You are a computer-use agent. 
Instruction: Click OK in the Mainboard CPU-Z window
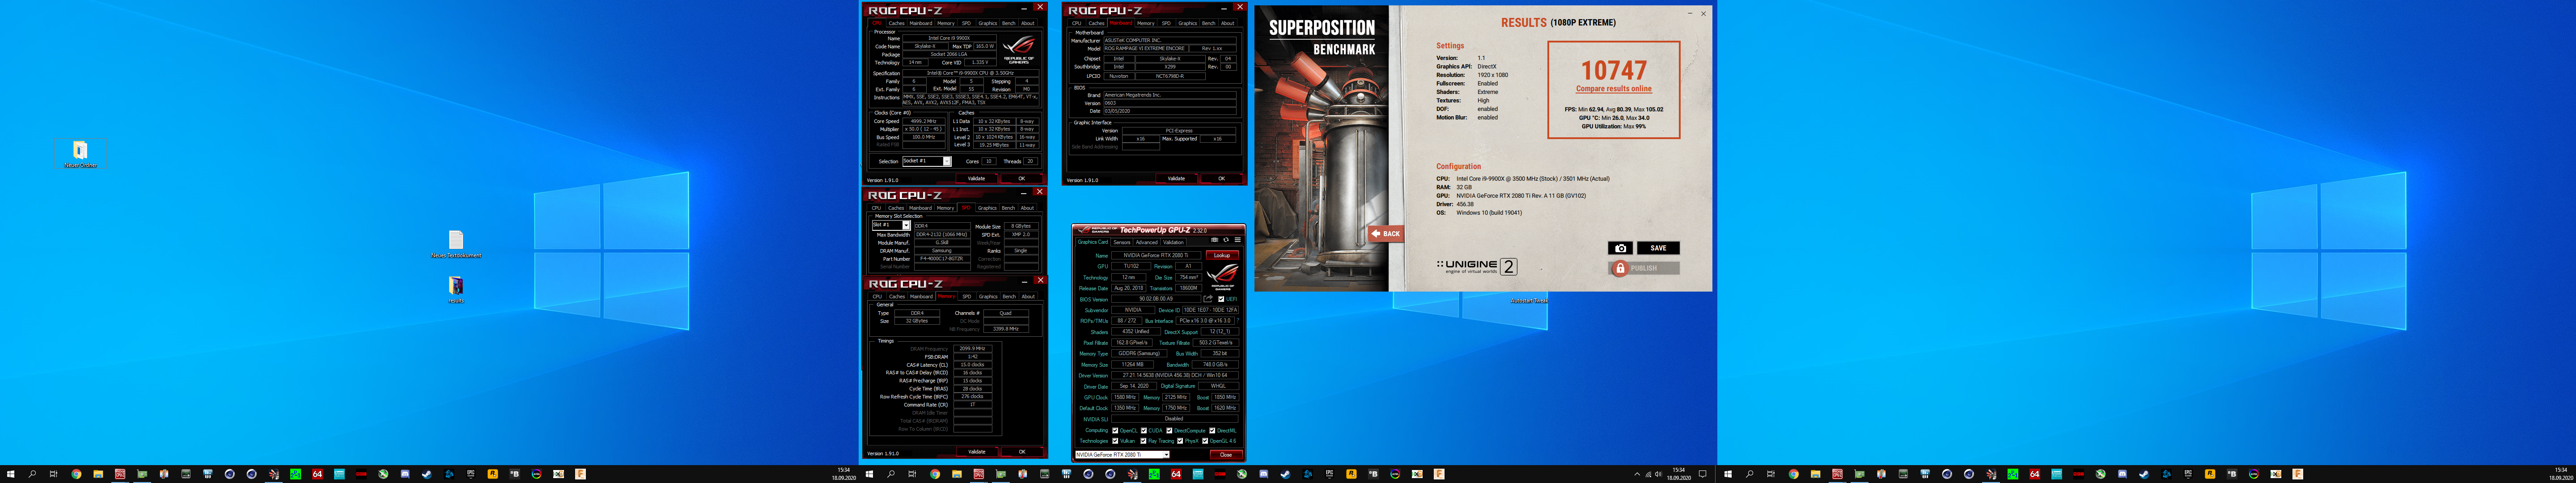1221,178
